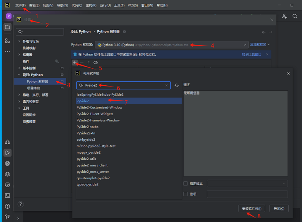The height and width of the screenshot is (222, 302).
Task: Expand the 语言和框架 settings node
Action: coord(19,101)
